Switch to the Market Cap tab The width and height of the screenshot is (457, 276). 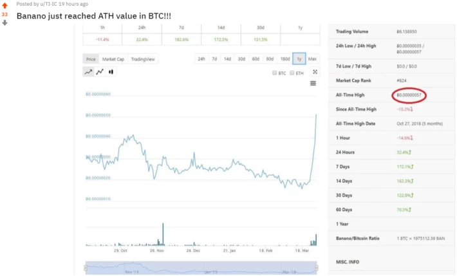(113, 59)
